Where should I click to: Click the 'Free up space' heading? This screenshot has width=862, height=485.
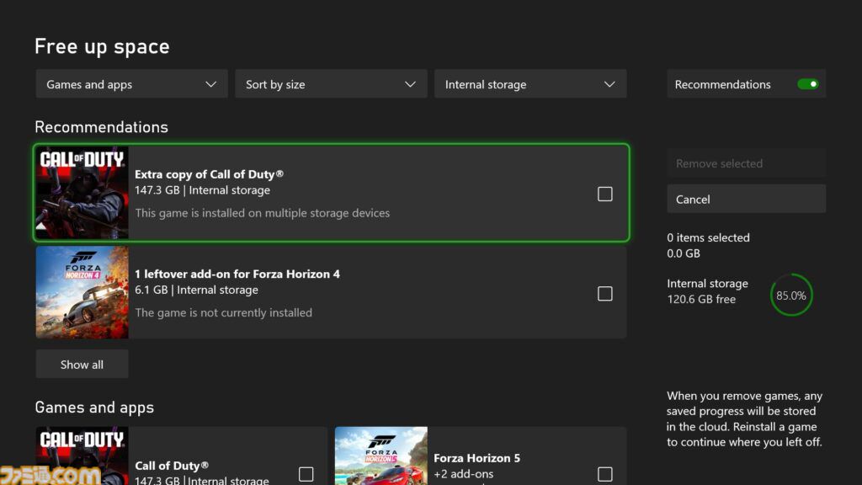(x=102, y=46)
